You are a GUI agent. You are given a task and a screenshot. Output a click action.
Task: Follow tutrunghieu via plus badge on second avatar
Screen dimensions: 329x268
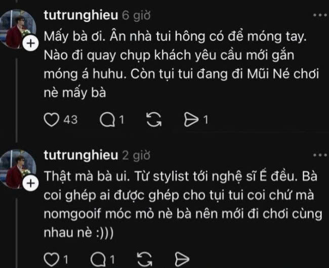pos(30,183)
